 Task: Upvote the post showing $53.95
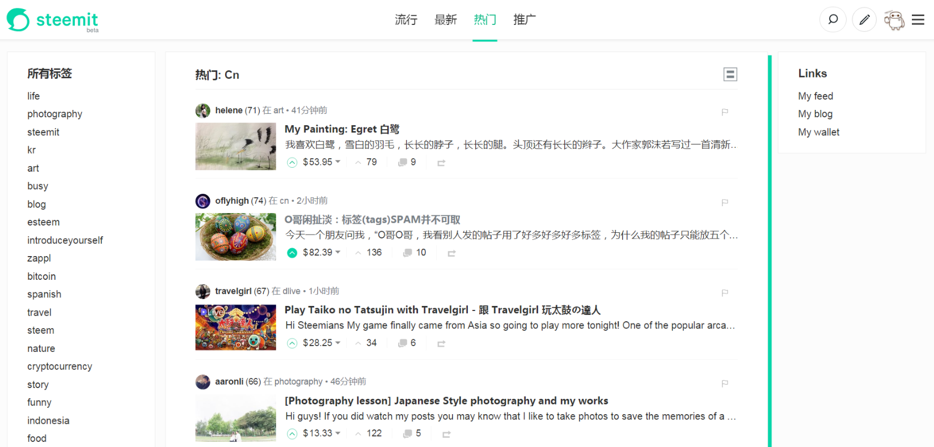(292, 163)
